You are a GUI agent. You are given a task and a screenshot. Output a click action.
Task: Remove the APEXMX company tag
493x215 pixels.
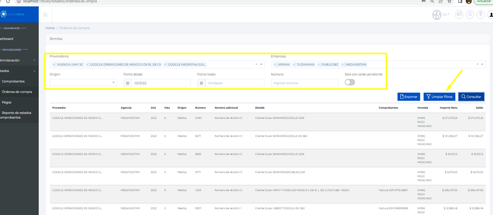click(x=275, y=64)
